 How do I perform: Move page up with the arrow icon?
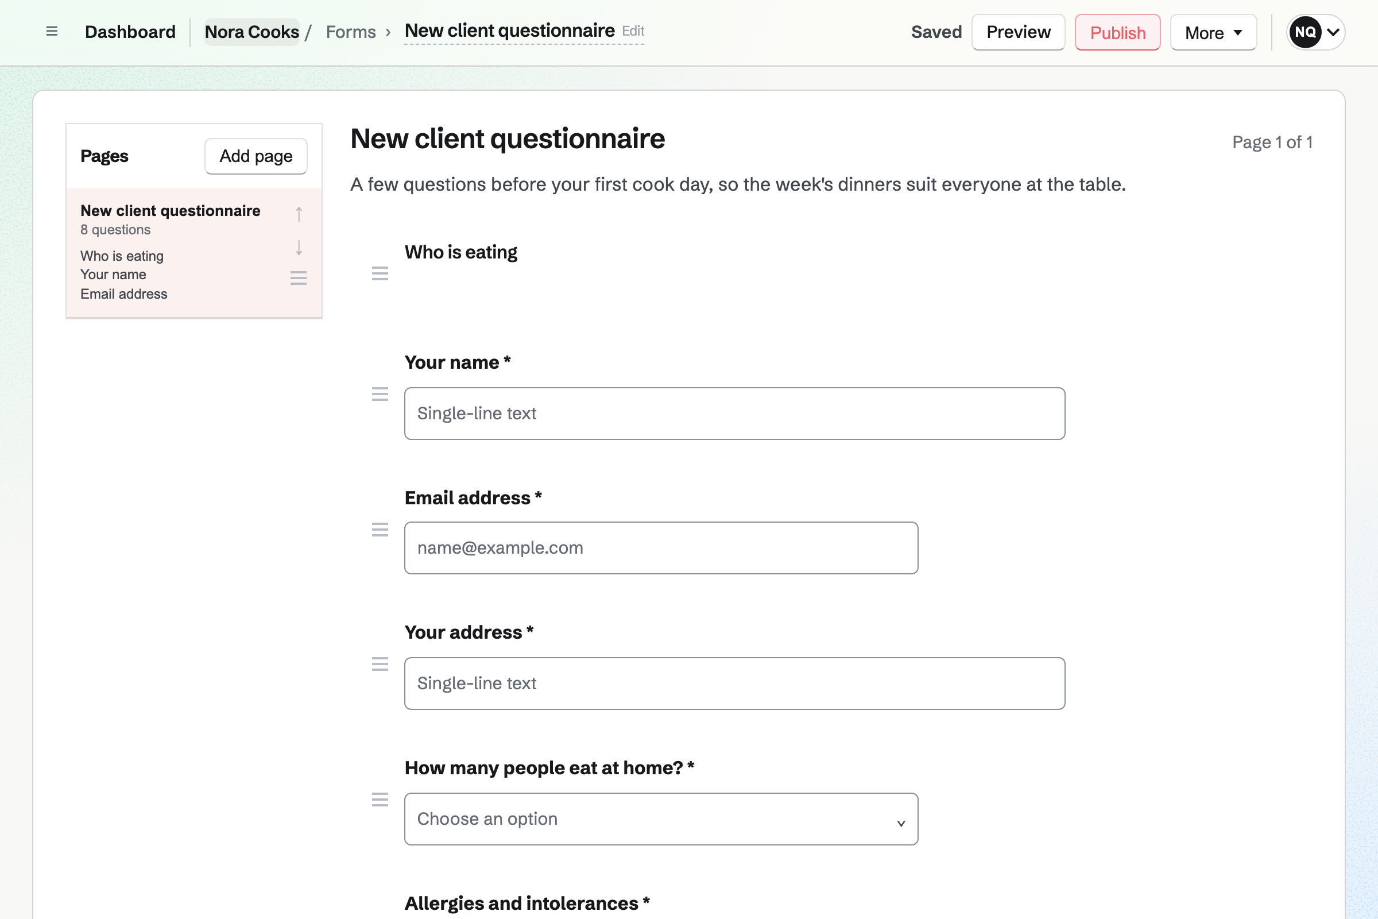click(x=299, y=214)
